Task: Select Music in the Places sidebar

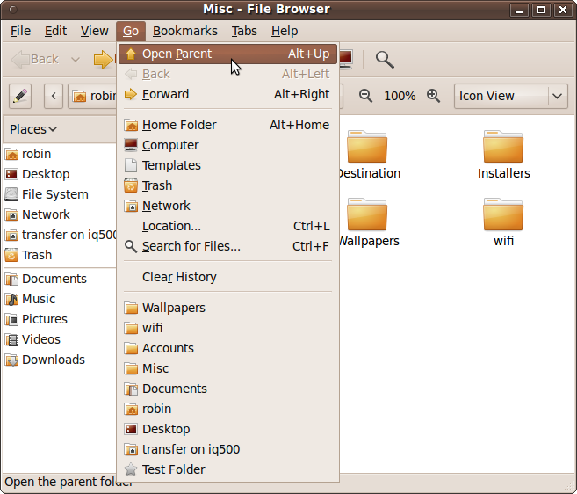Action: [x=59, y=299]
